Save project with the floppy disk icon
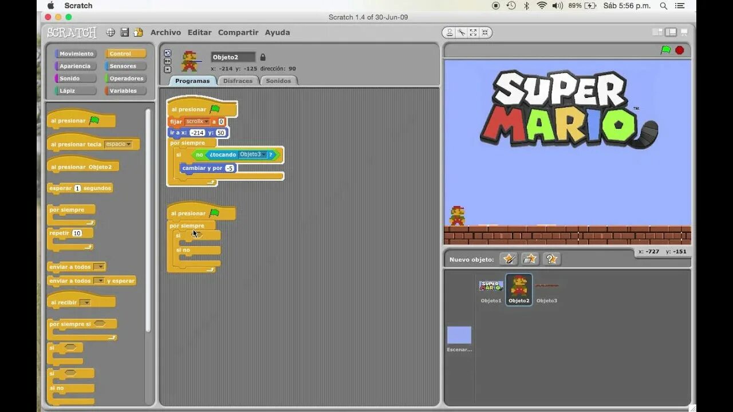Screen dimensions: 733x412 [x=124, y=33]
